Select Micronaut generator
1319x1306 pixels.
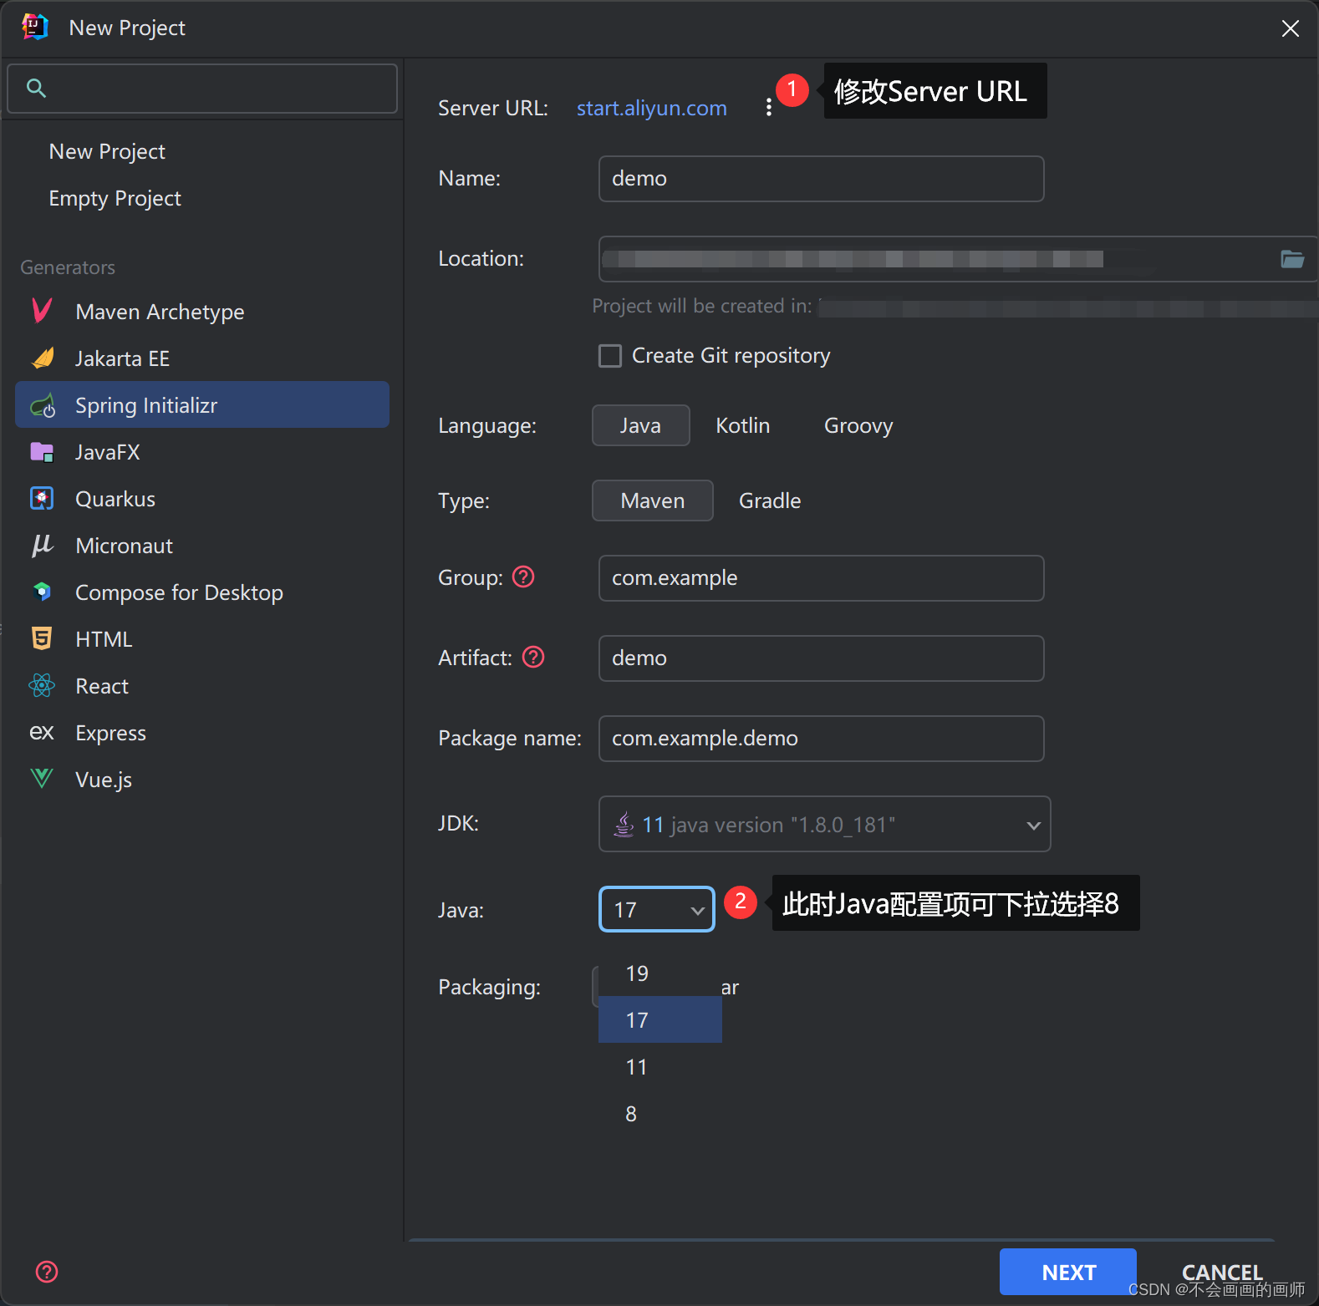tap(202, 546)
